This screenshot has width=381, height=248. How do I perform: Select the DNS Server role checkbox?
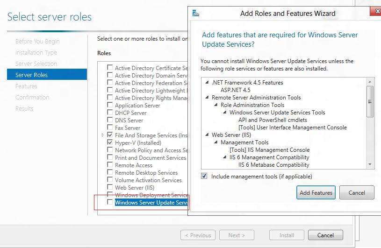click(110, 120)
